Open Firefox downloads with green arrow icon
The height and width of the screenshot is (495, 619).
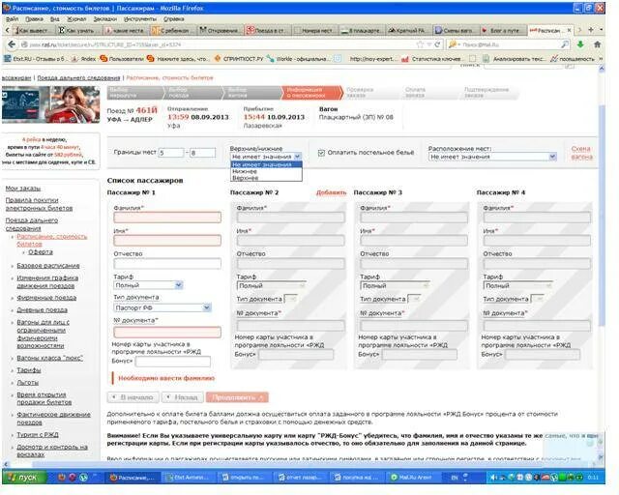click(x=580, y=44)
